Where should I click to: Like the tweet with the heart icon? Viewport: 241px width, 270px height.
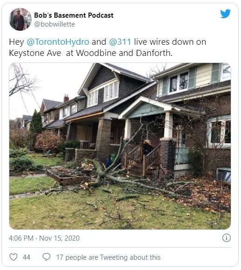point(13,257)
